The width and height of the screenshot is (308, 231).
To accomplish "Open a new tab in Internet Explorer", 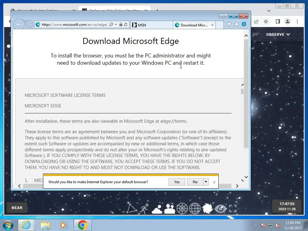I will pyautogui.click(x=220, y=25).
